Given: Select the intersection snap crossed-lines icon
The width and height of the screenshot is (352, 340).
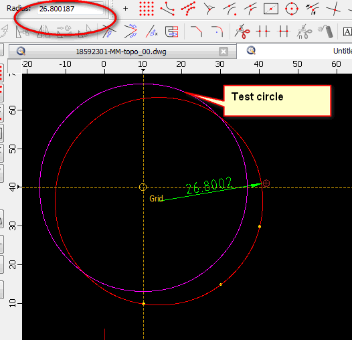Looking at the screenshot, I should [333, 9].
